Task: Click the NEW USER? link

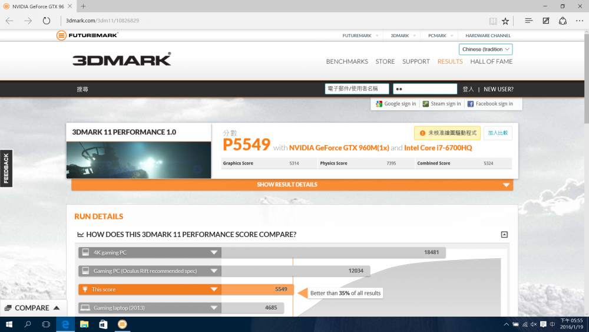Action: (x=498, y=89)
